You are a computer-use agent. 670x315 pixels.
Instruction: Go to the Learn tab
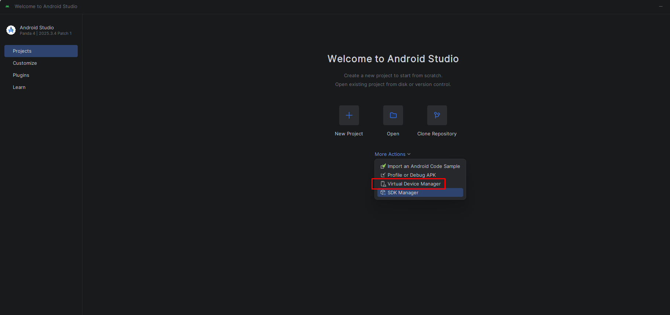[41, 87]
